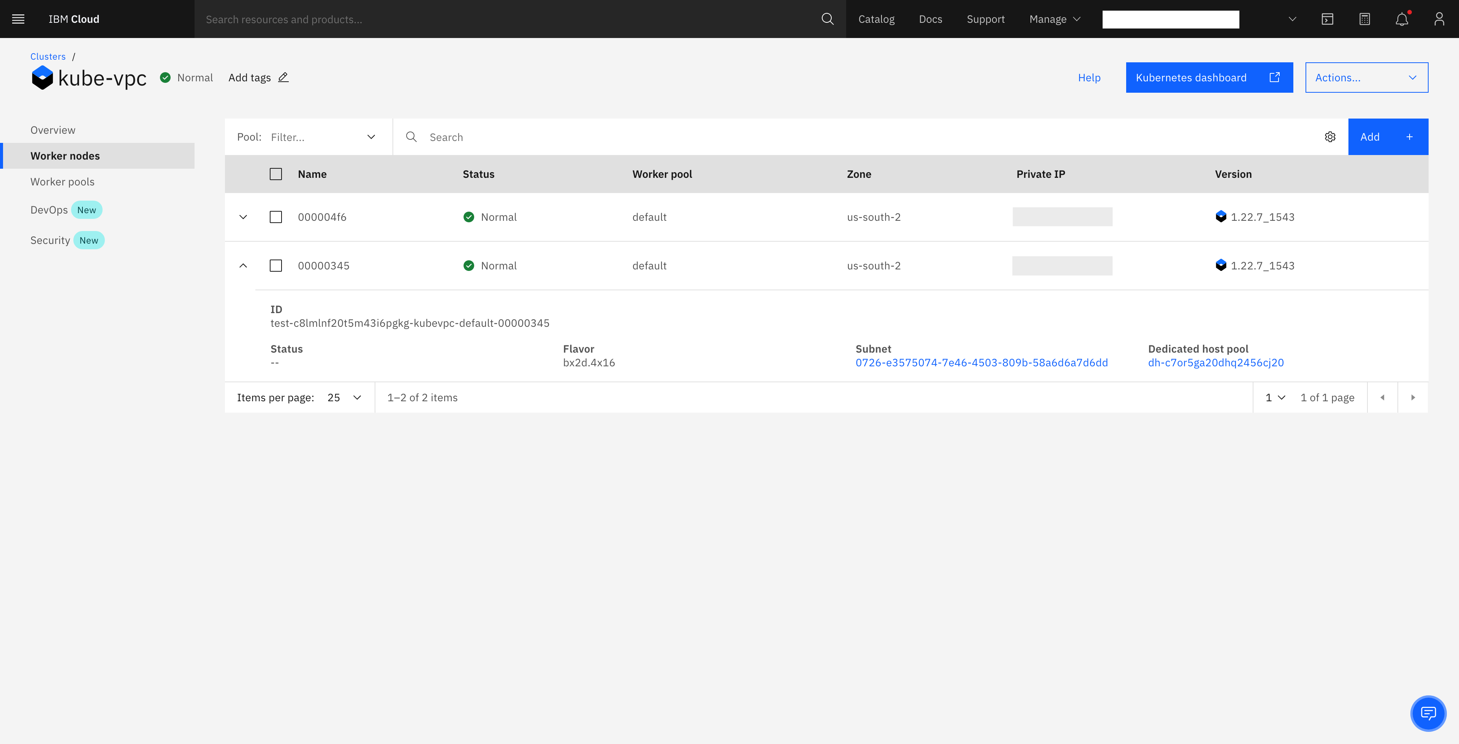Click the cluster Normal status check icon

(x=165, y=77)
